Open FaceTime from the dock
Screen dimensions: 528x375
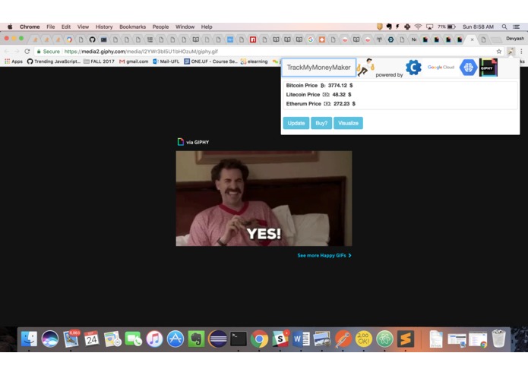tap(134, 339)
